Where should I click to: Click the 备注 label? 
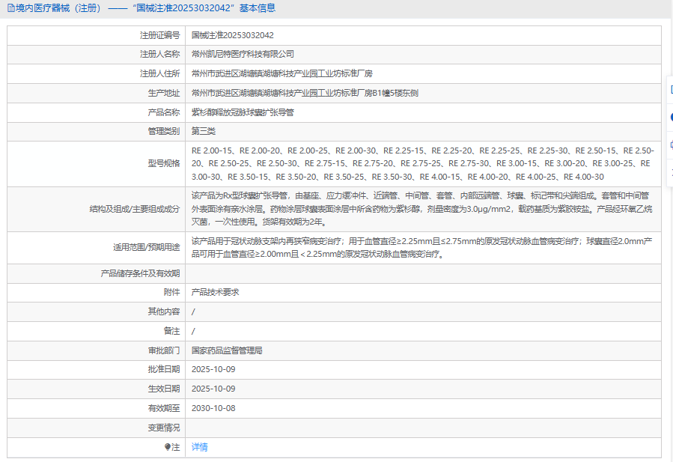171,331
